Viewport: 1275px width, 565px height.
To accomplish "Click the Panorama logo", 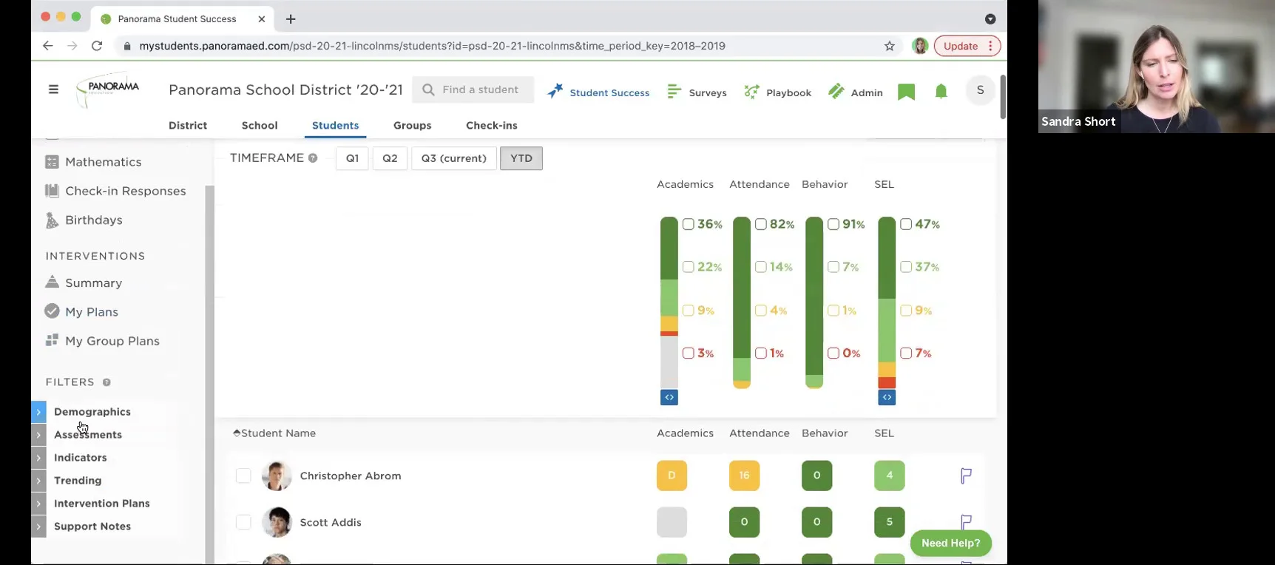I will coord(108,90).
